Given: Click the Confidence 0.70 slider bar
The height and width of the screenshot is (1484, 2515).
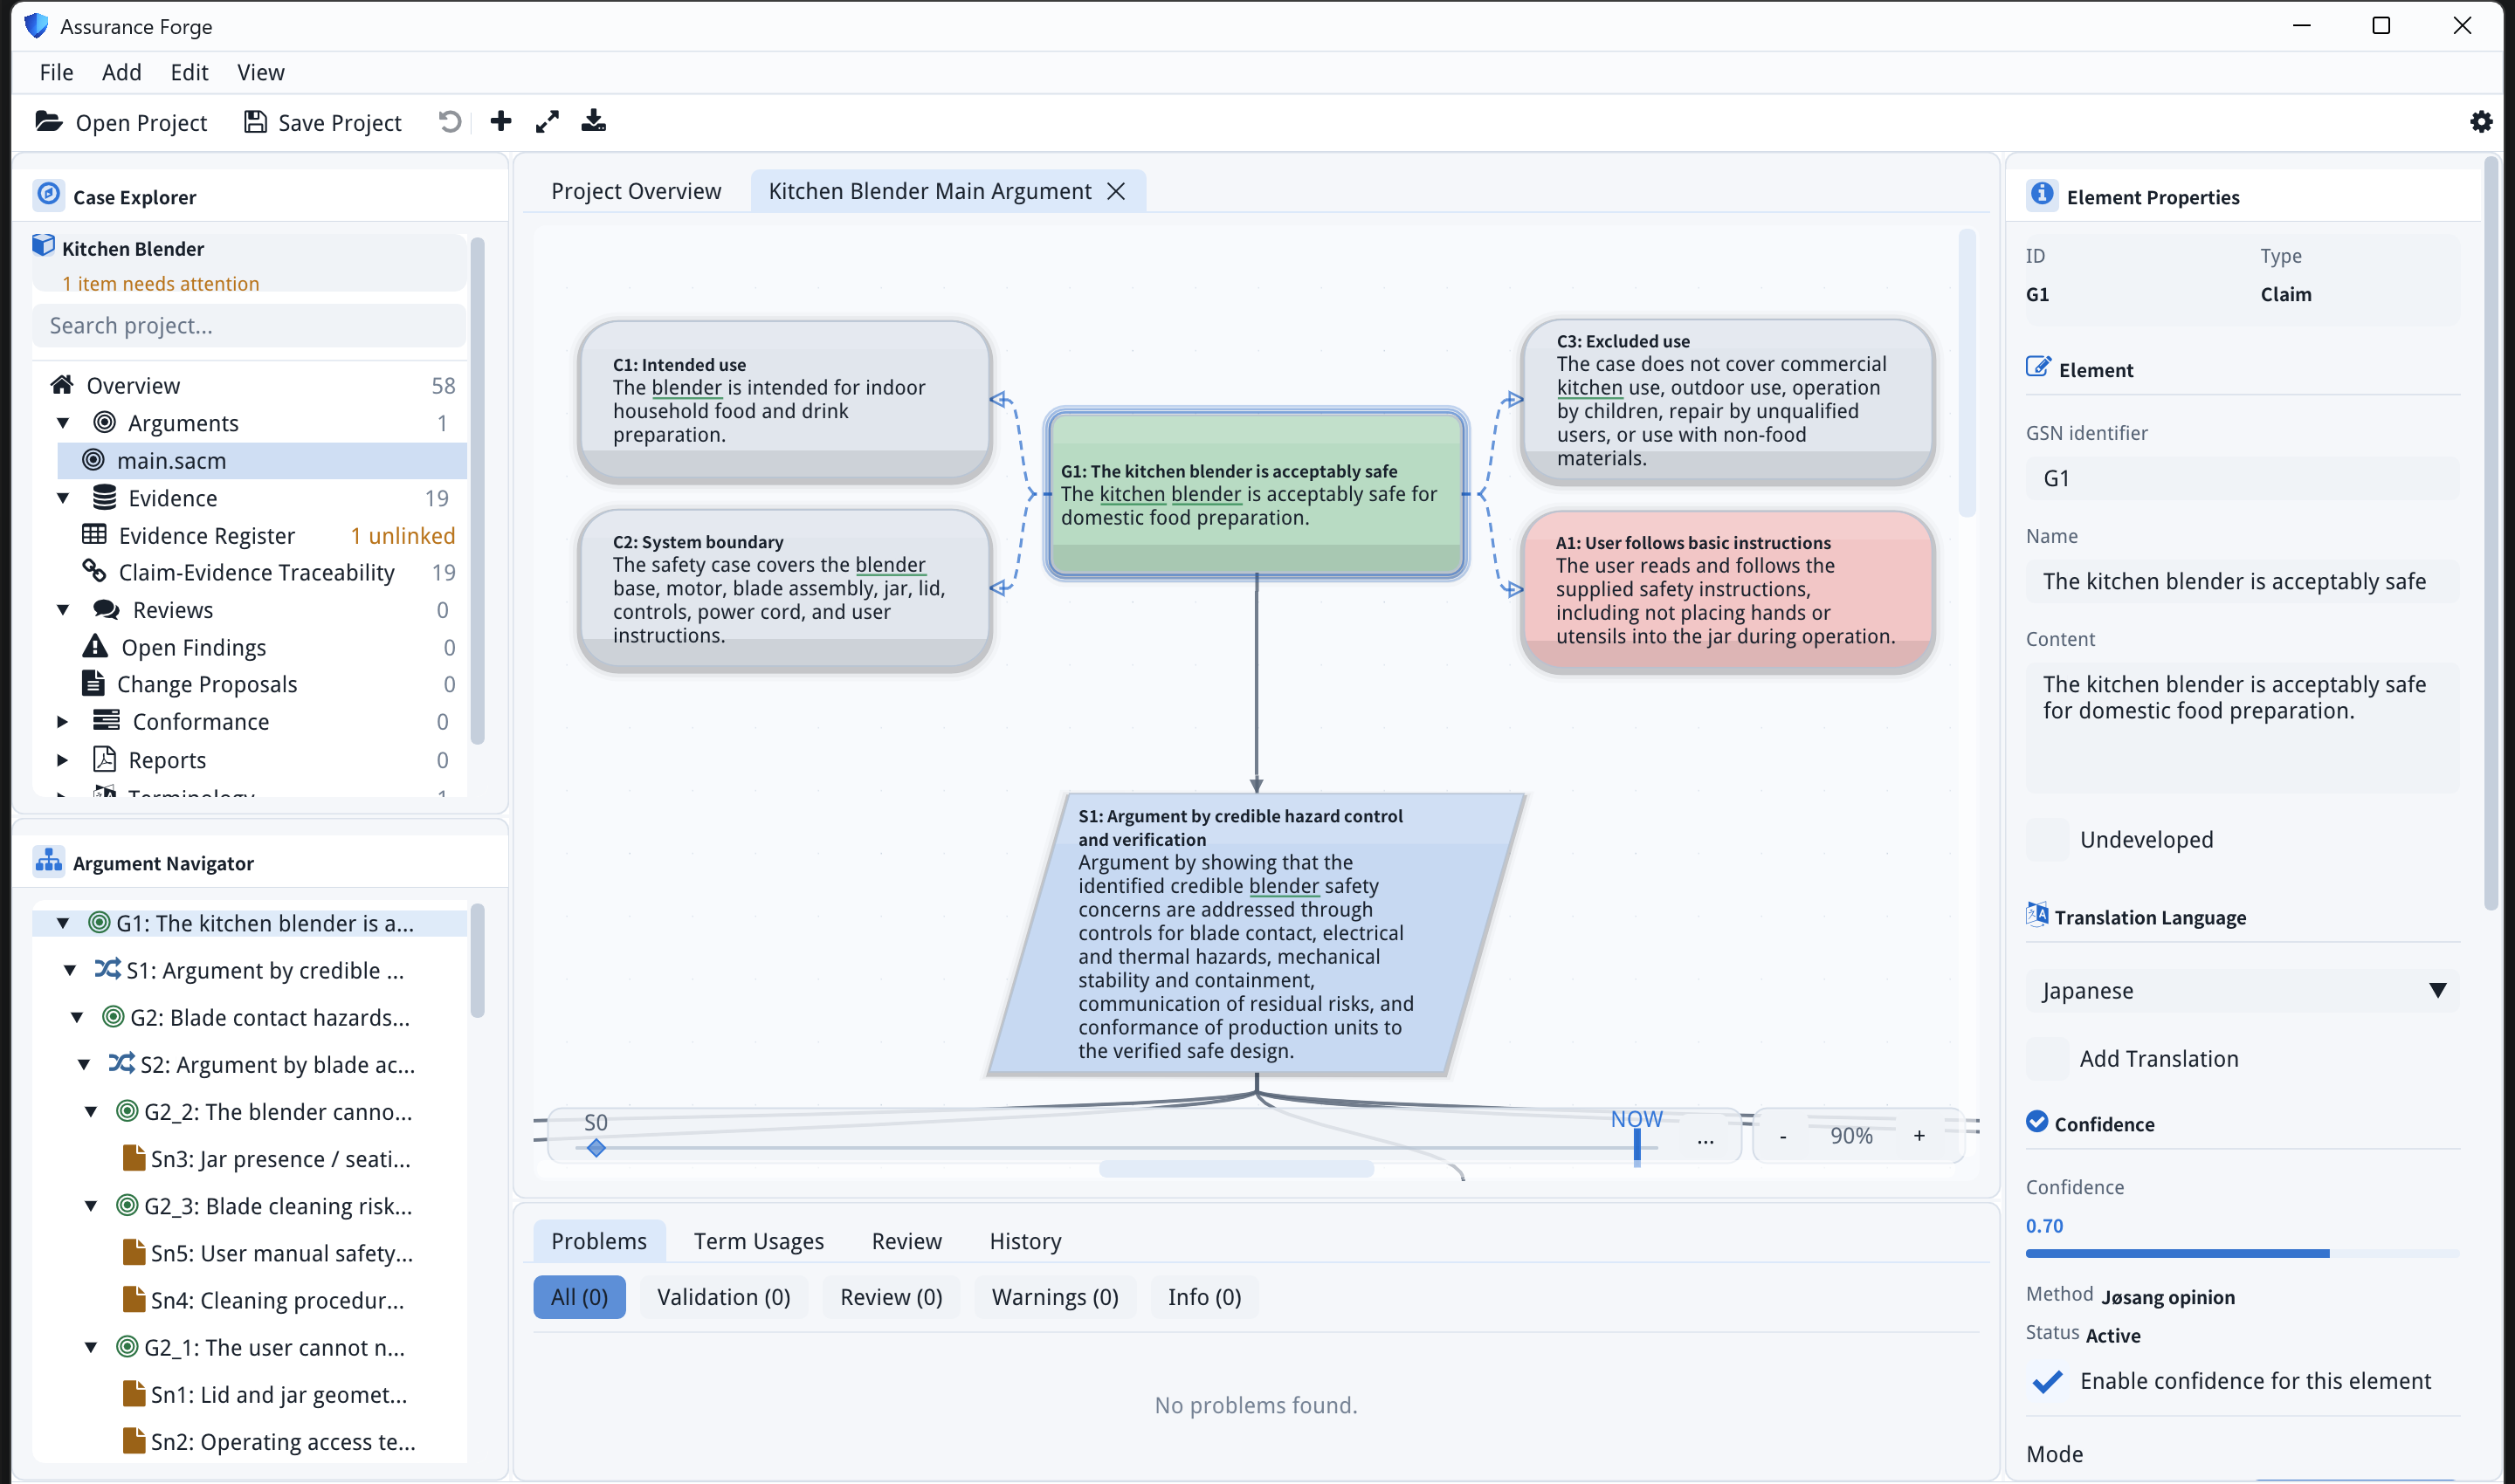Looking at the screenshot, I should click(x=2241, y=1253).
